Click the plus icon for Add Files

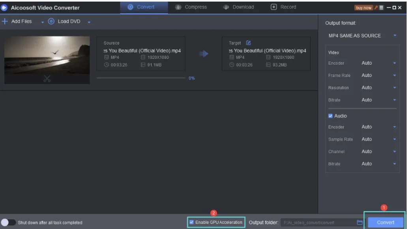coord(4,21)
